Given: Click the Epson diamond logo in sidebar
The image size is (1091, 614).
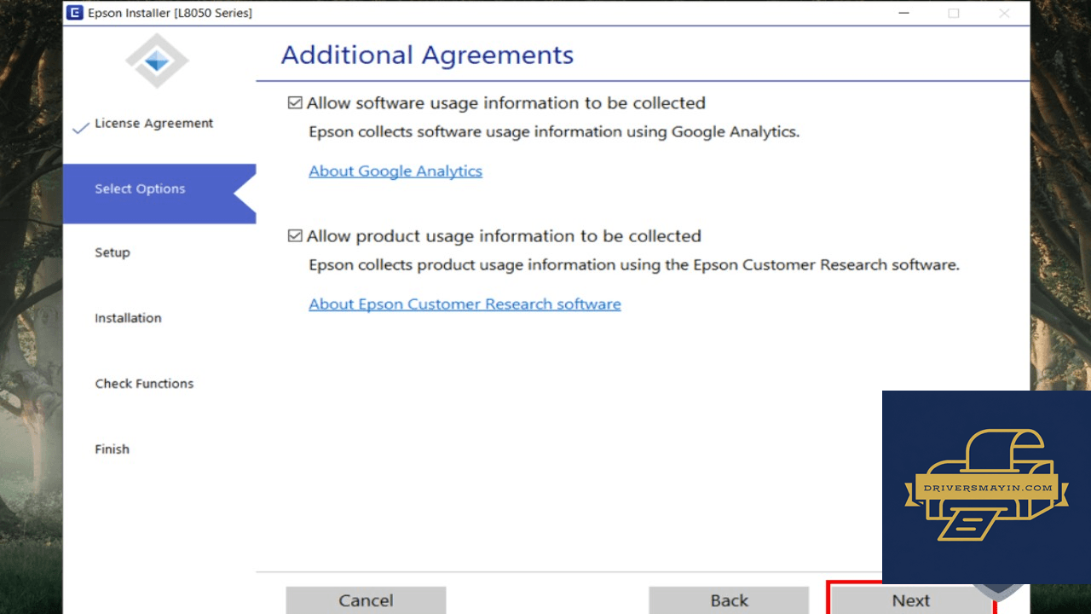Looking at the screenshot, I should [x=158, y=61].
